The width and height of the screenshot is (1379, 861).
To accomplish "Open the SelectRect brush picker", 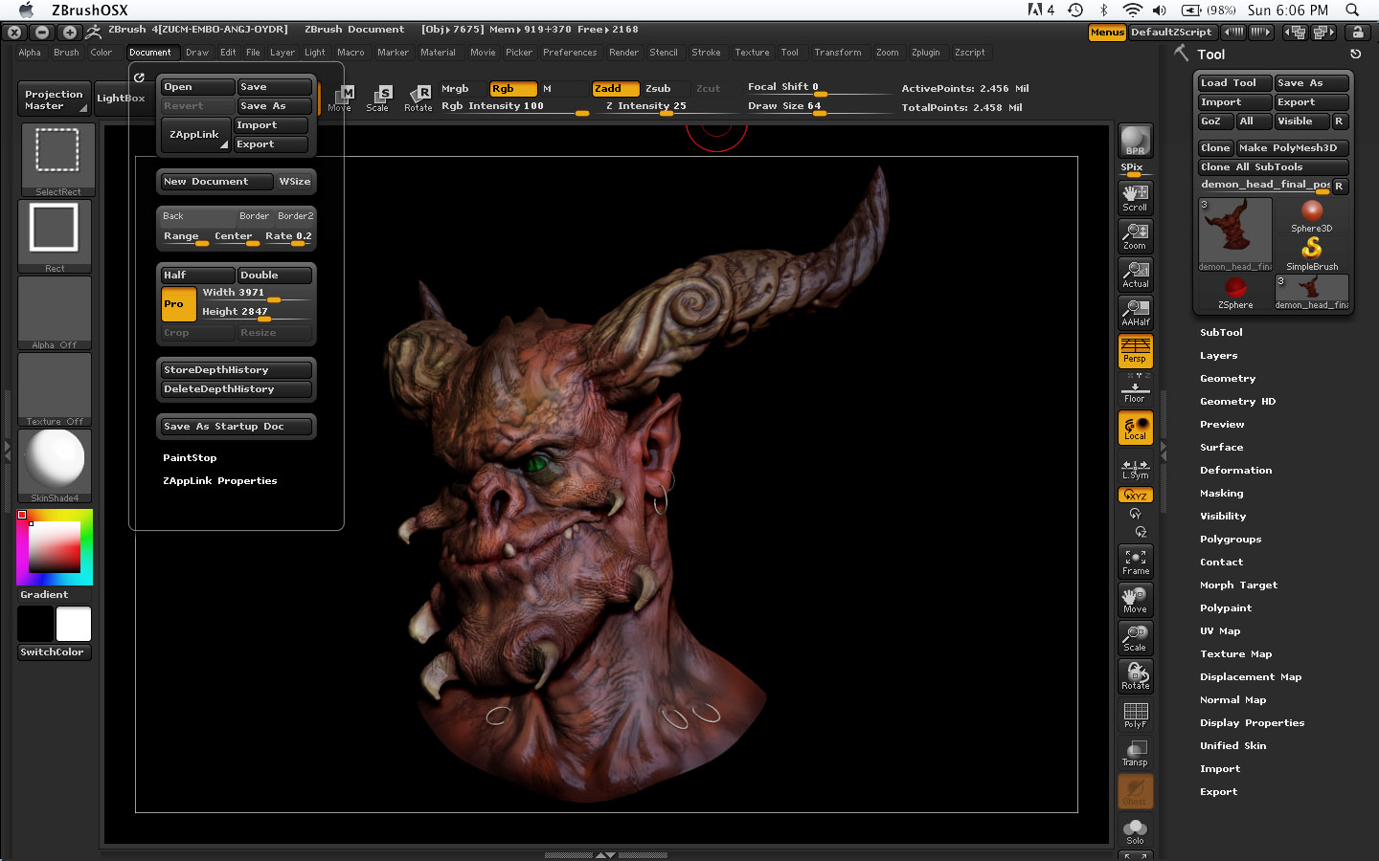I will [x=57, y=160].
